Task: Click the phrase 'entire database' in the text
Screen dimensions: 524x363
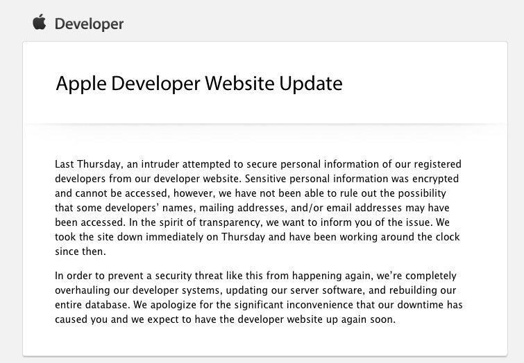Action: [x=91, y=305]
